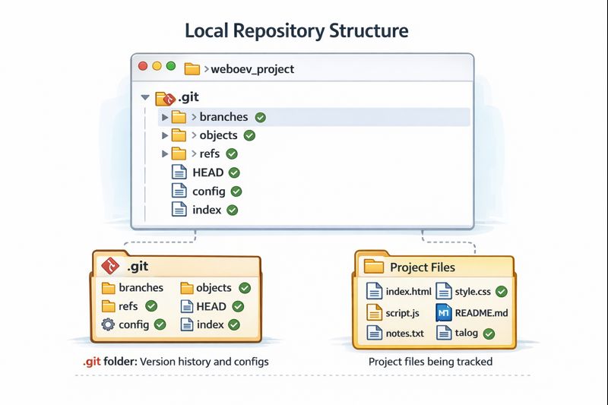Select the folder icon beside weboev_project
This screenshot has width=608, height=405.
(192, 69)
